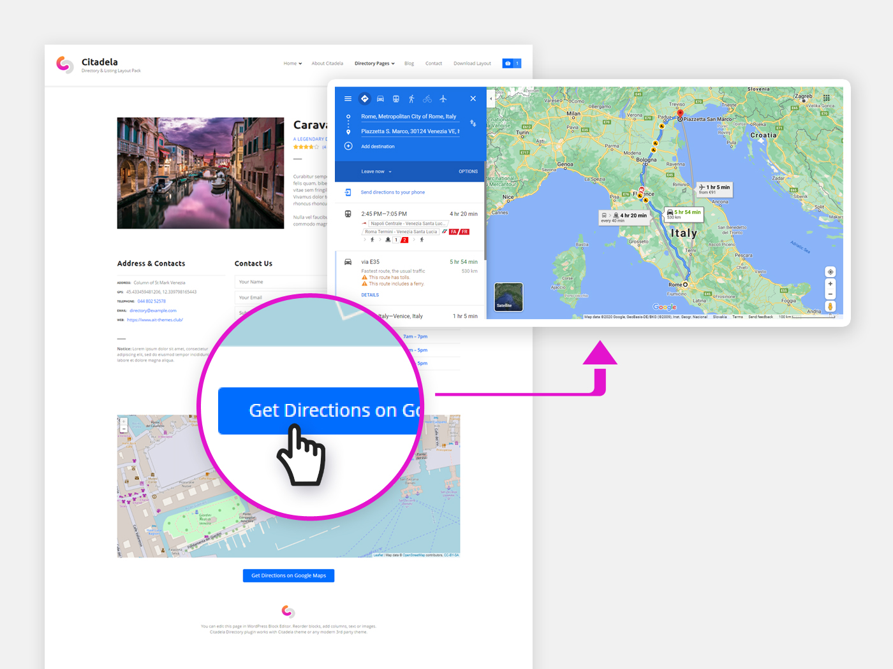This screenshot has width=893, height=669.
Task: Show your location on Google map
Action: 830,272
